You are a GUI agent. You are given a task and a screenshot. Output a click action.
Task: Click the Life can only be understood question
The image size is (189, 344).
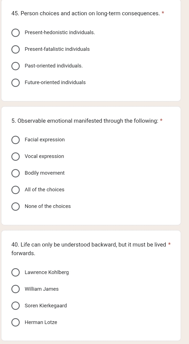[89, 249]
